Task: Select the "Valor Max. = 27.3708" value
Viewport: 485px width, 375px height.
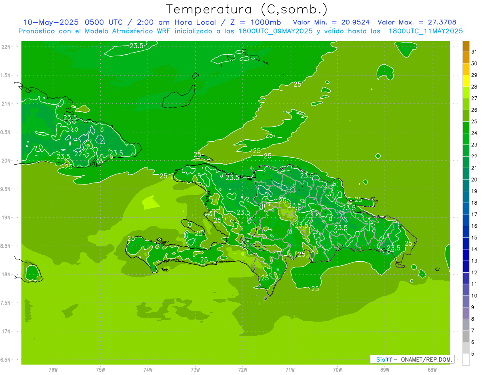Action: point(417,22)
